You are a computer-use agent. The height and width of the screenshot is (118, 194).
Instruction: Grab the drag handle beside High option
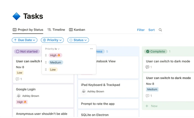(x=46, y=55)
